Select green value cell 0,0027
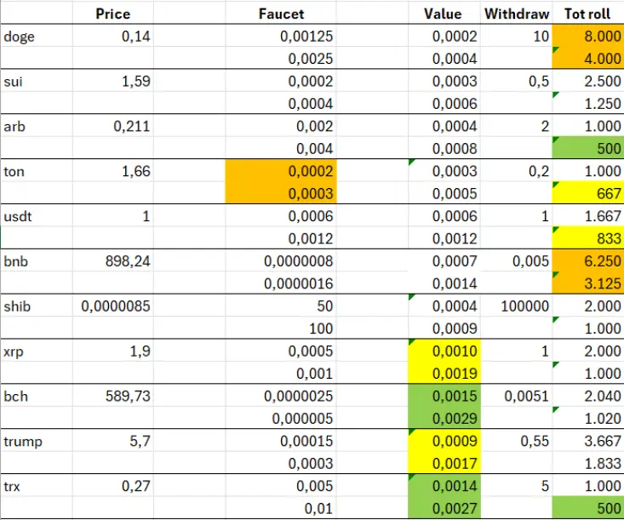Screen dimensions: 624x520 tap(444, 508)
